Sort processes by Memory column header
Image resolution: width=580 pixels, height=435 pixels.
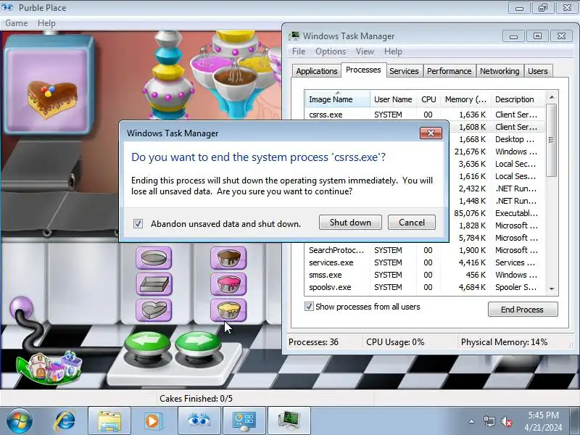pos(465,99)
